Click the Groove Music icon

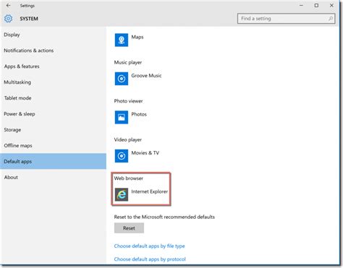(x=122, y=79)
